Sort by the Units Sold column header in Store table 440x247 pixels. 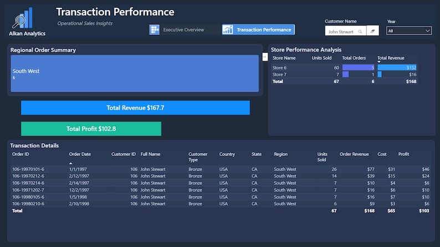click(x=321, y=58)
